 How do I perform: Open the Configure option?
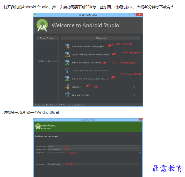tap(76, 87)
